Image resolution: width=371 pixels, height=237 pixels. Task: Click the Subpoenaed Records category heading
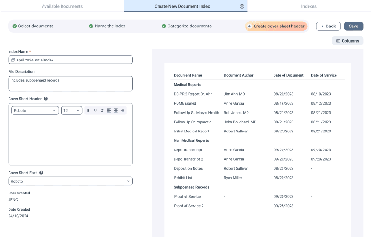(191, 187)
